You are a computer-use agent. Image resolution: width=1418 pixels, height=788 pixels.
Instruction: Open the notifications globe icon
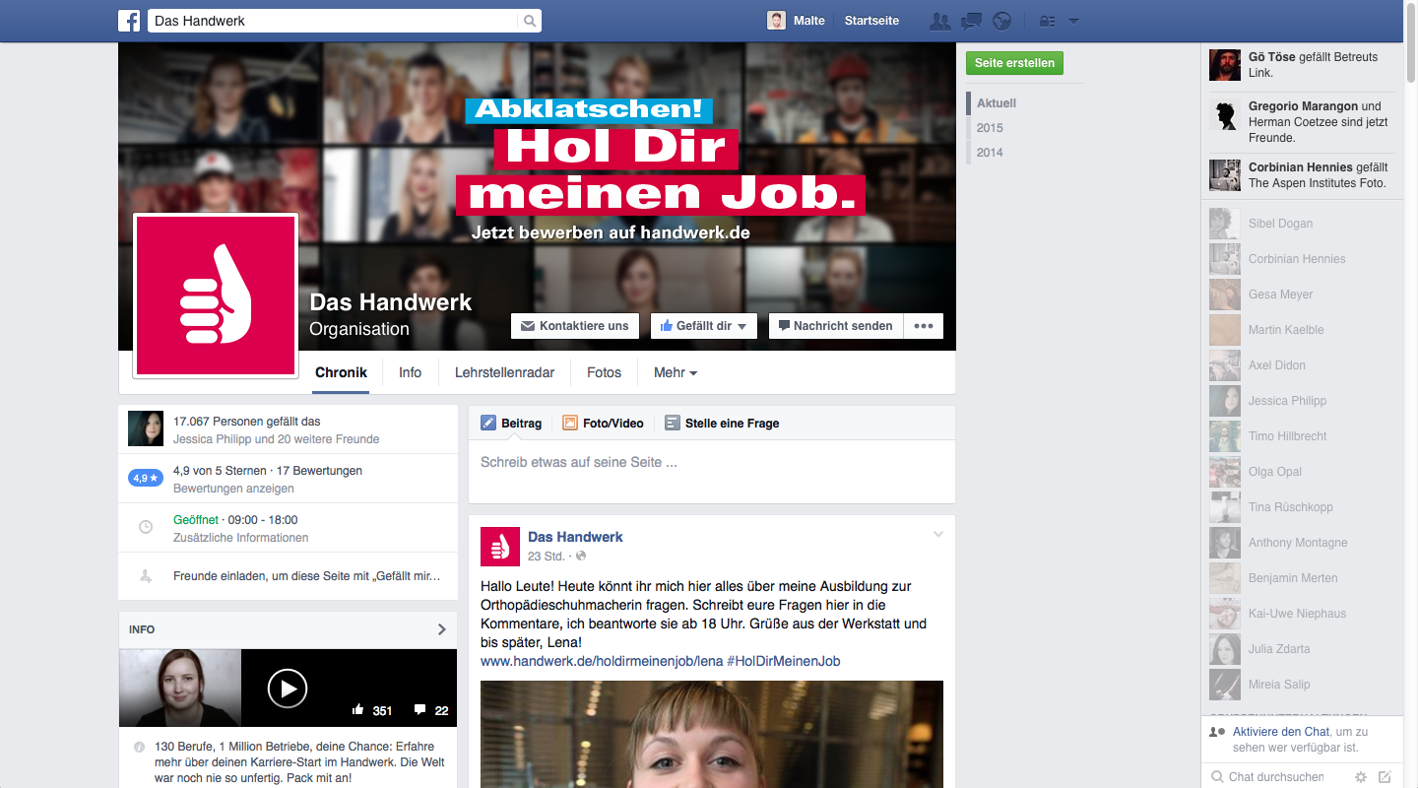click(x=1001, y=21)
